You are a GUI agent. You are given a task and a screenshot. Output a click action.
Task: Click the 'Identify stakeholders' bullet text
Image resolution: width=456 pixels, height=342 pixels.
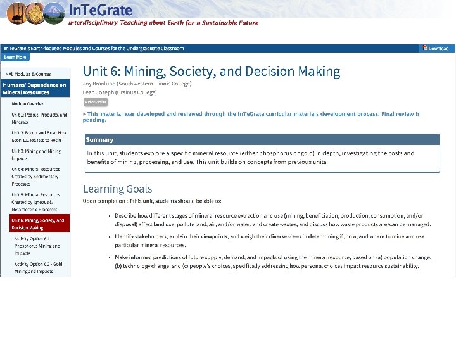tap(270, 241)
